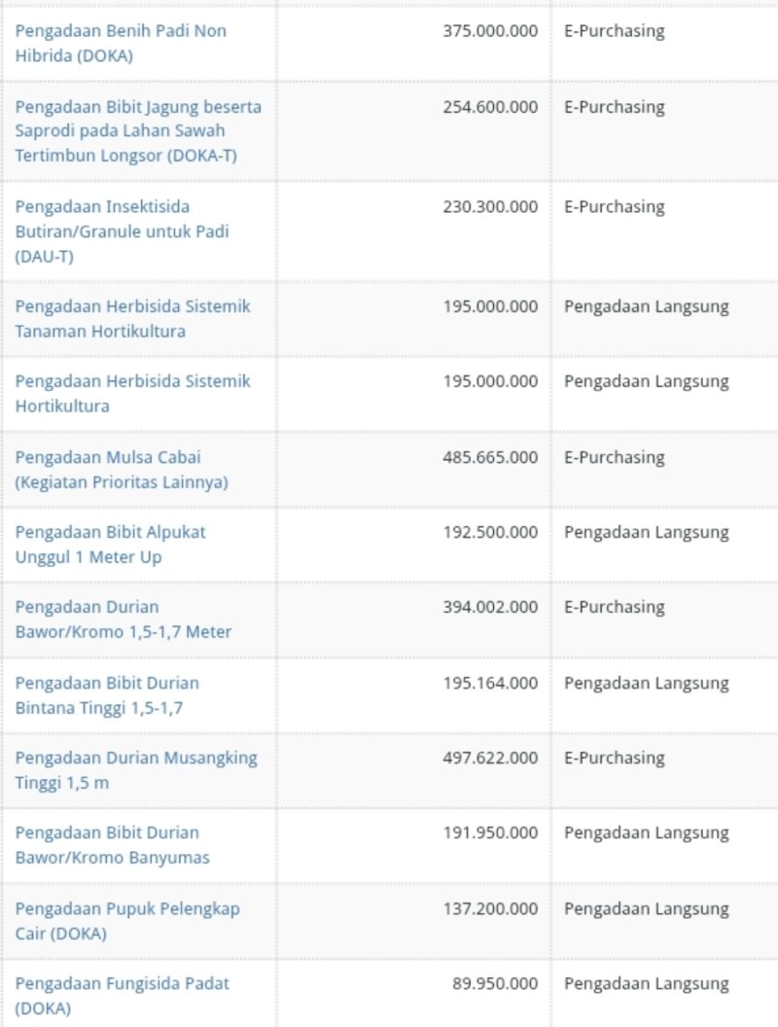Select Pengadaan Herbisida Sistemik Hortikultura link
The height and width of the screenshot is (1027, 778).
tap(133, 394)
